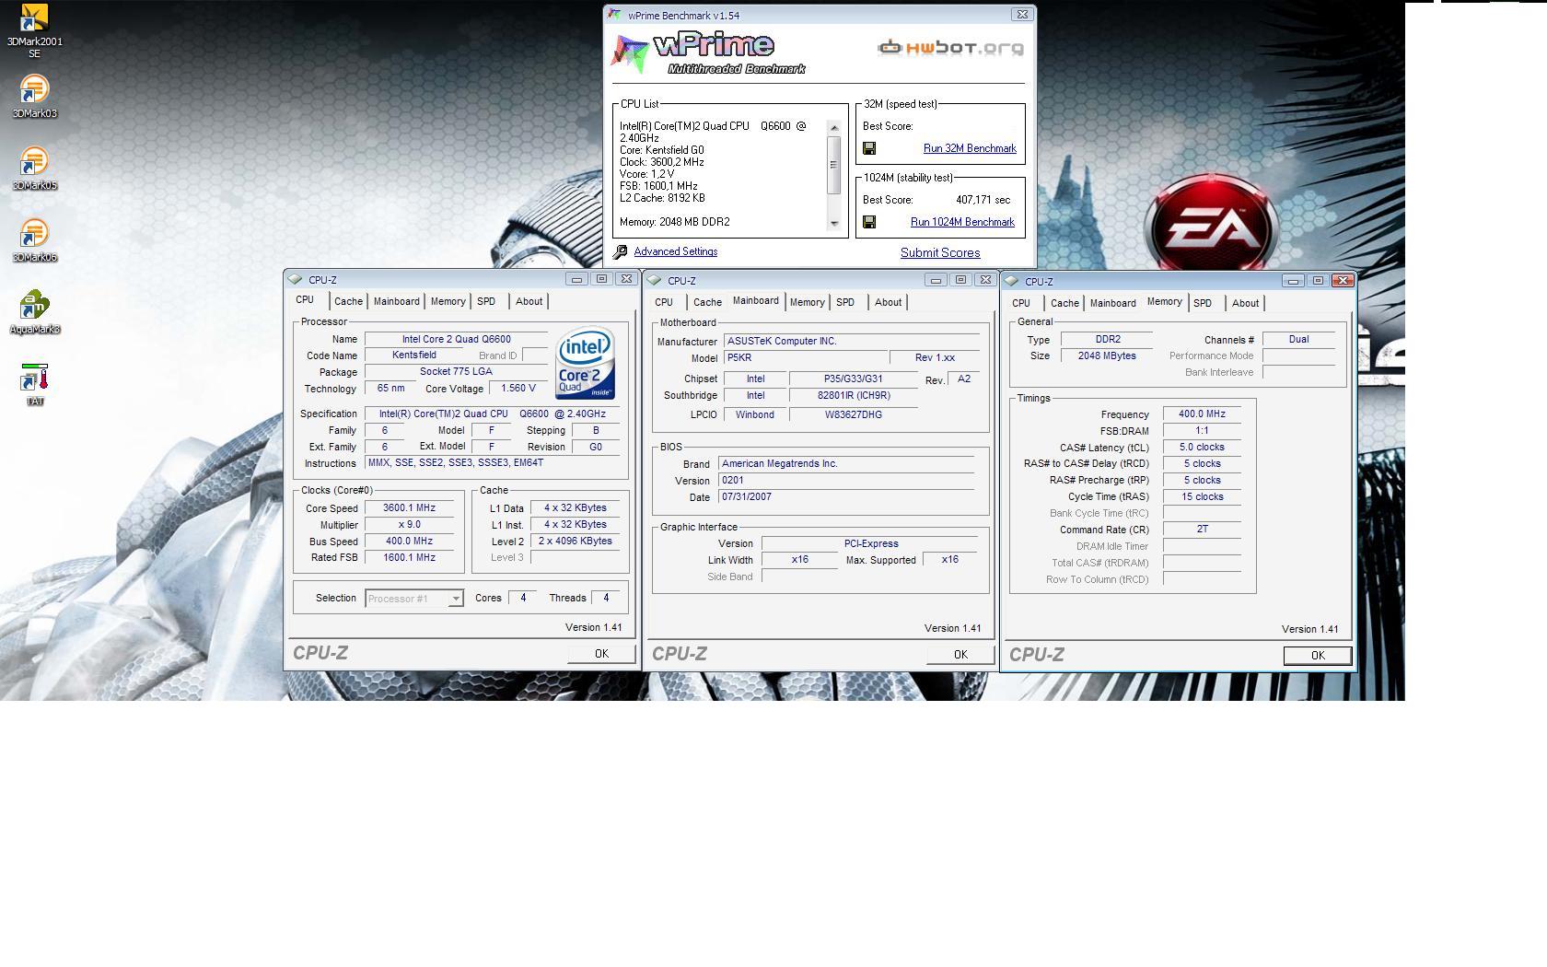Click the Southbridge value 82801IR (ICH9R)

point(854,396)
